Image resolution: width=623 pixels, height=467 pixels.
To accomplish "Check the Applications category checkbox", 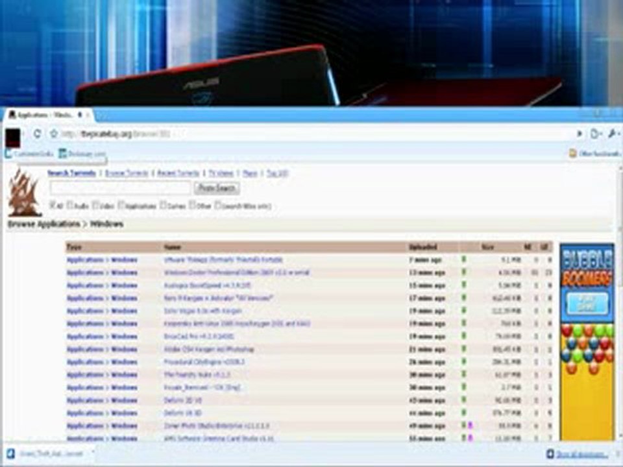I will 122,206.
